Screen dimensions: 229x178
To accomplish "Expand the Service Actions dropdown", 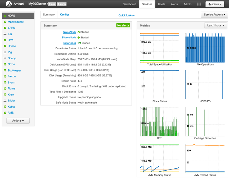I will coord(214,15).
